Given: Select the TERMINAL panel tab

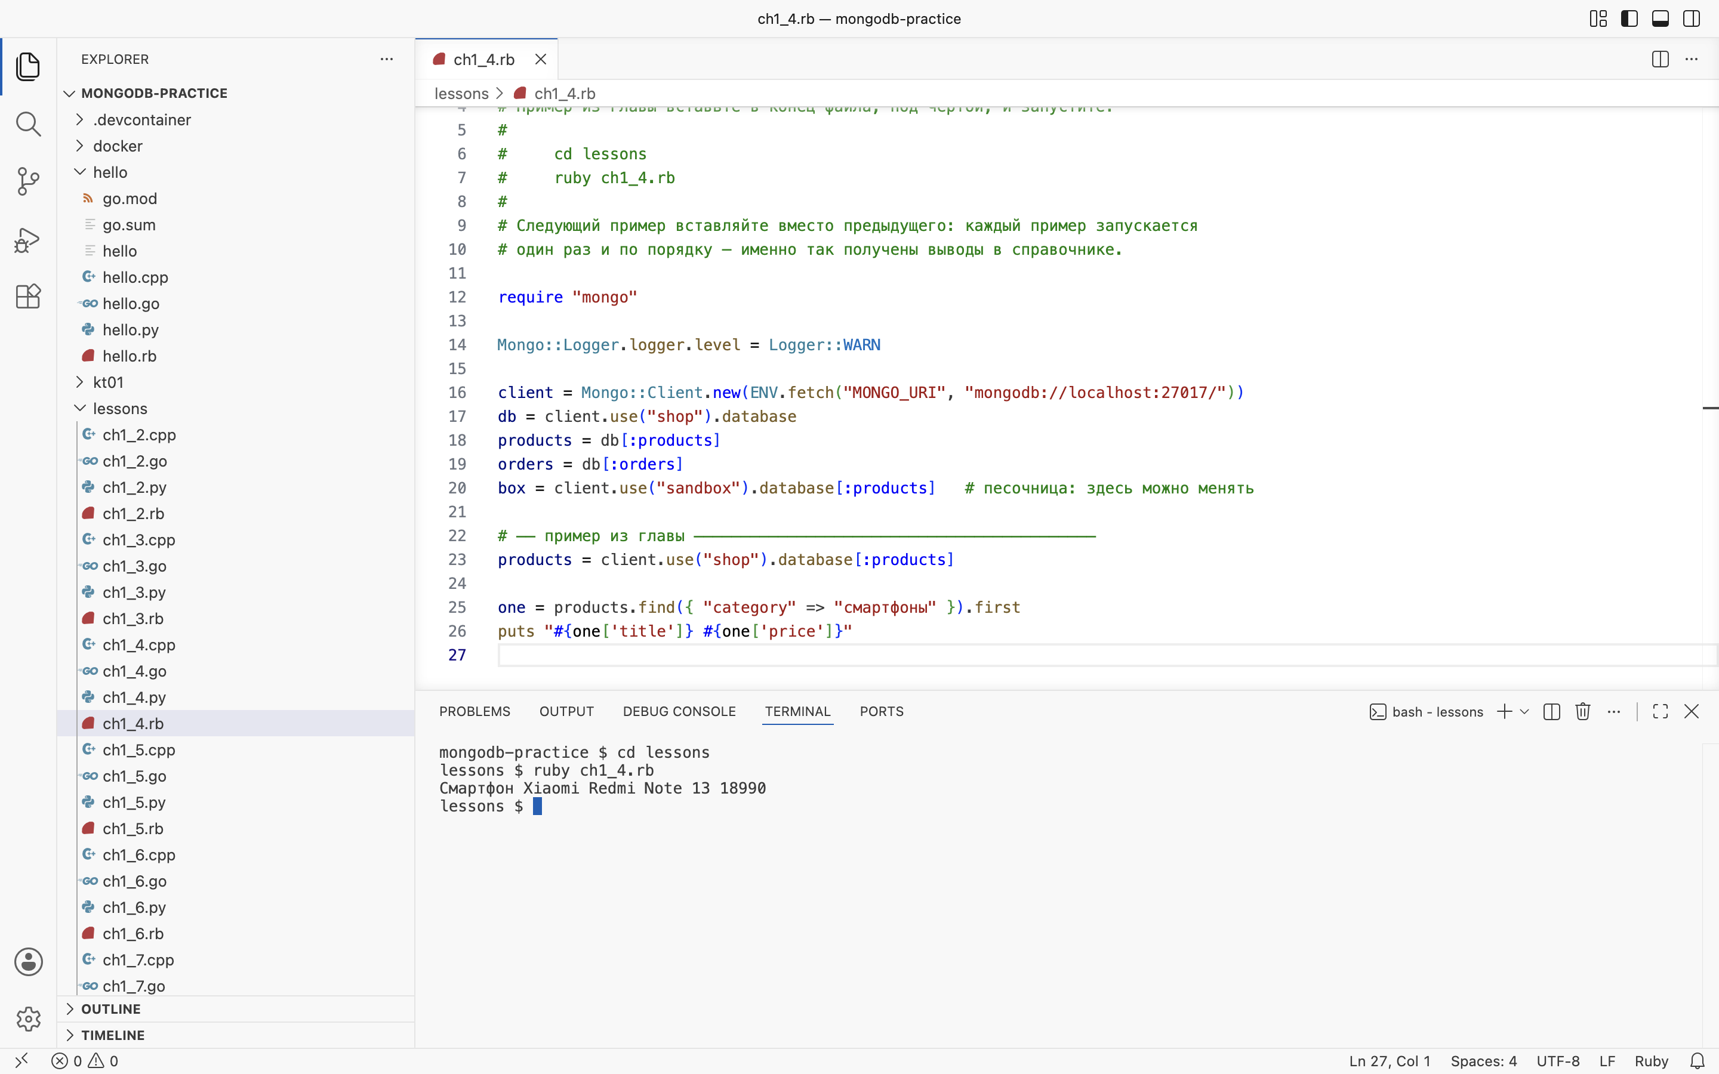Looking at the screenshot, I should [x=797, y=711].
